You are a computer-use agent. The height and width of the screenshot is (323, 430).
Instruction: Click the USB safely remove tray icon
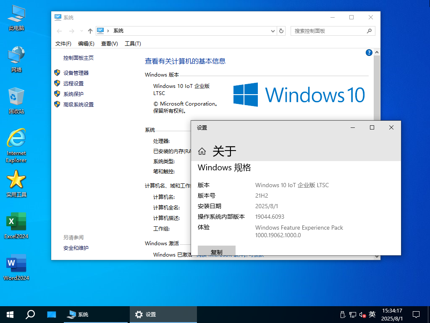click(342, 315)
